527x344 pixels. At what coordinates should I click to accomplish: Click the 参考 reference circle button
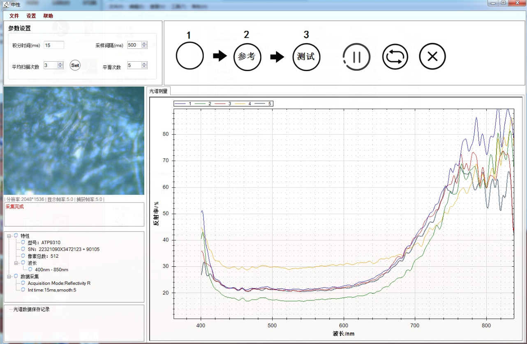[x=247, y=56]
